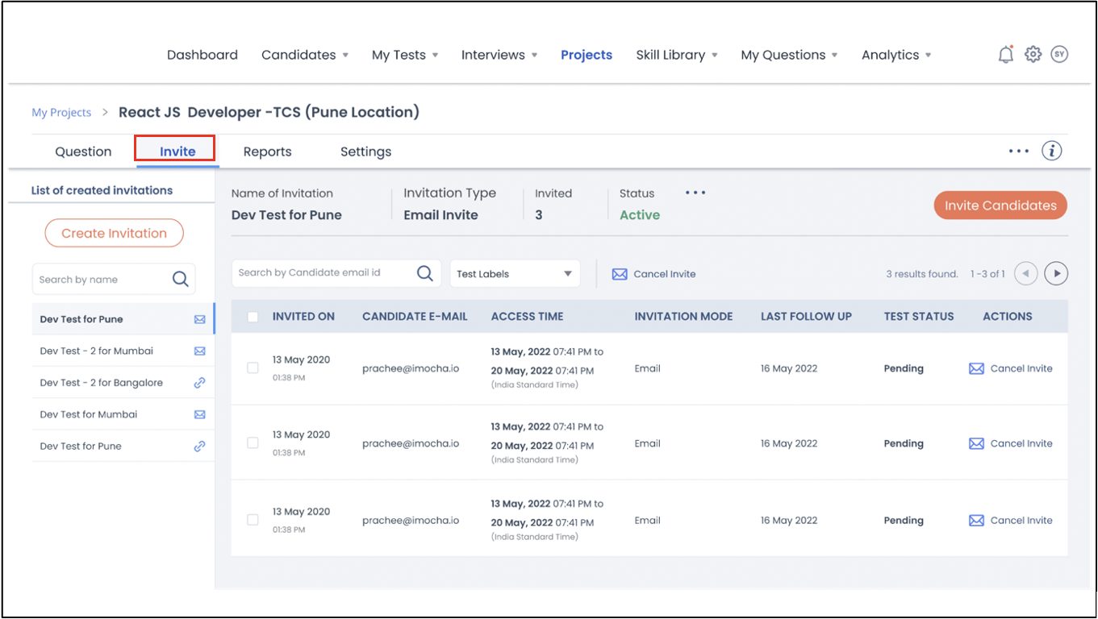
Task: Click the INVITATION MODE column header
Action: (x=683, y=317)
